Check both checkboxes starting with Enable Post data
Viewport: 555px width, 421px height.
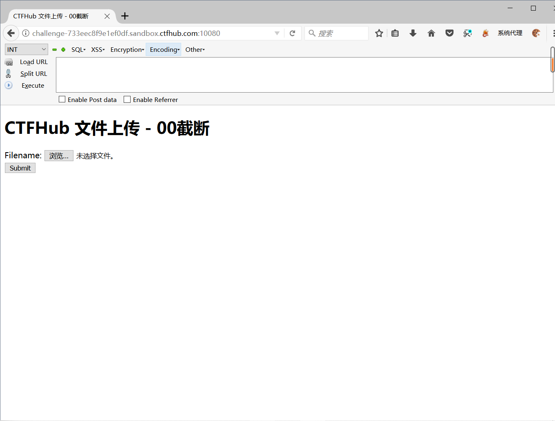(62, 99)
